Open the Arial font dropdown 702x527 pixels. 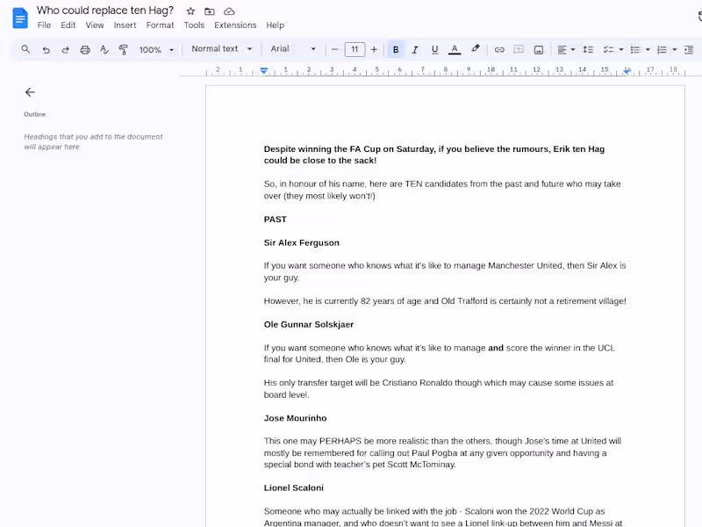[293, 49]
